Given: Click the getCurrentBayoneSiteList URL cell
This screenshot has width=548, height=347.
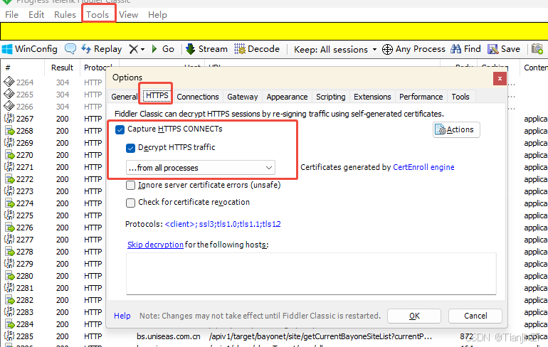Looking at the screenshot, I should pos(320,336).
